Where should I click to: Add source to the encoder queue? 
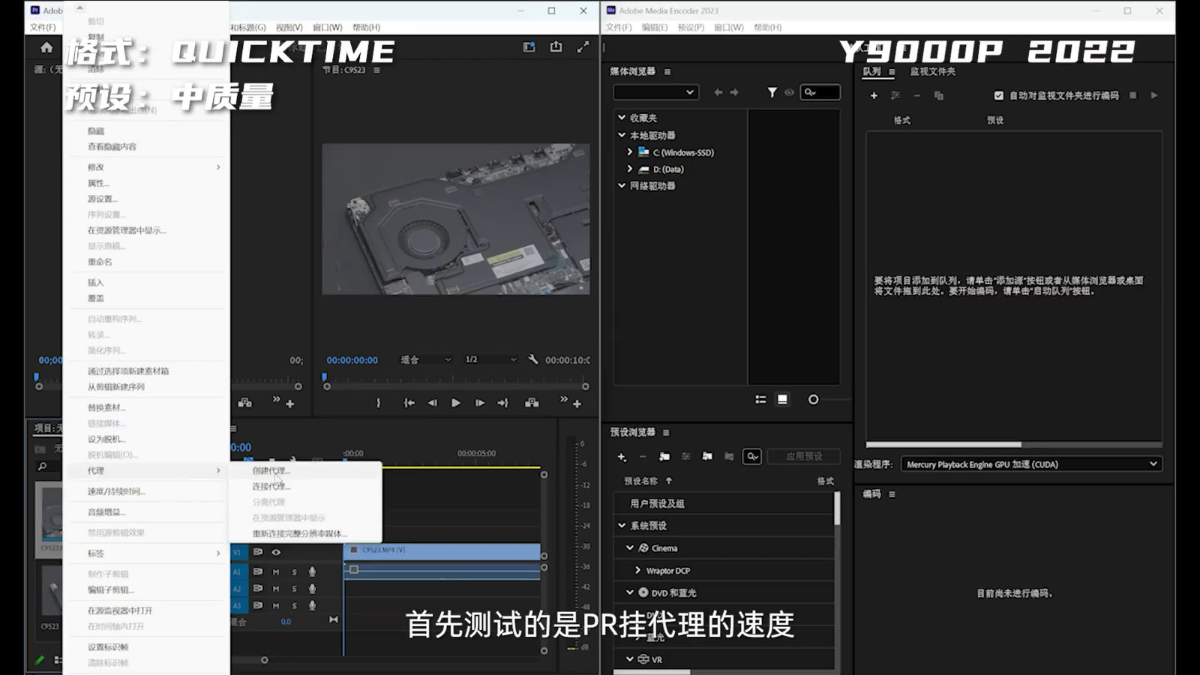point(874,95)
